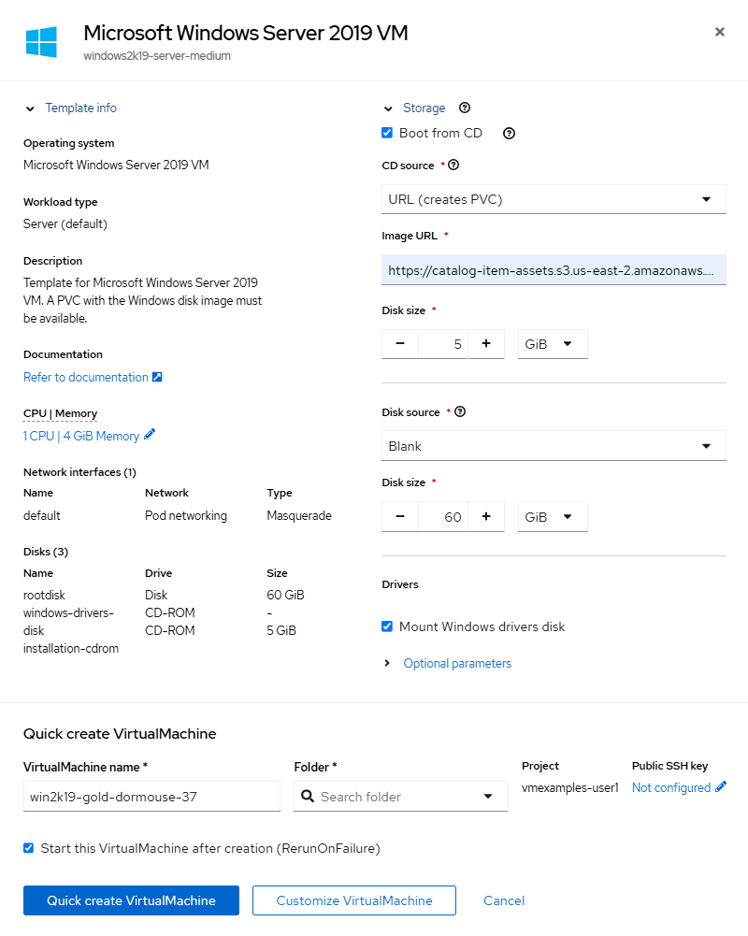Edit CPU and Memory pencil icon
The height and width of the screenshot is (936, 748).
point(150,435)
